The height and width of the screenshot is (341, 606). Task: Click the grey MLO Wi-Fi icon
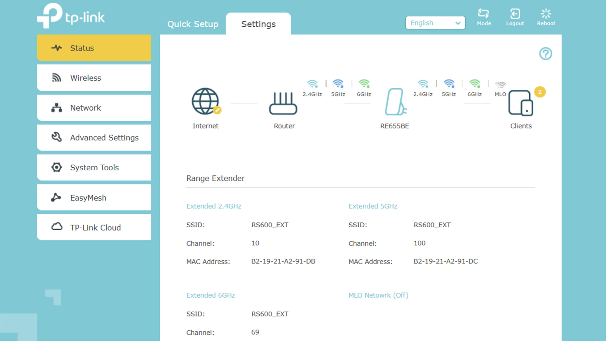pos(500,84)
